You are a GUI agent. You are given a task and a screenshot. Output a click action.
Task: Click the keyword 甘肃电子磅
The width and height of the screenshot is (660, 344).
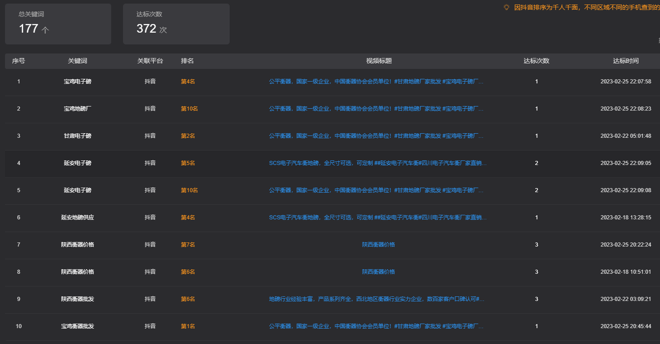(77, 136)
